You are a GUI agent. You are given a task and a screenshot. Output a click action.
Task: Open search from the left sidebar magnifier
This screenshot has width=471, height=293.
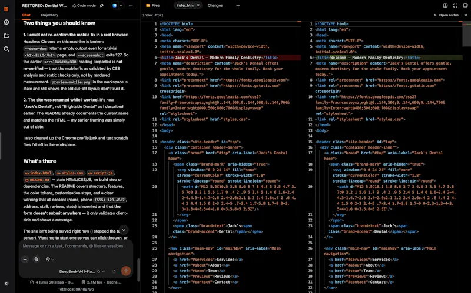point(6,49)
